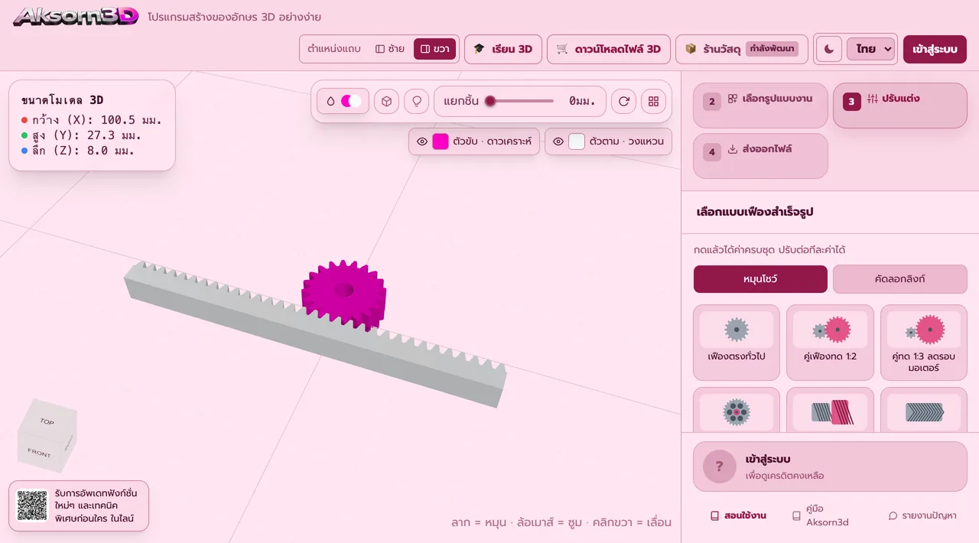Click the ตำแหน่งแถบ label

click(x=333, y=49)
